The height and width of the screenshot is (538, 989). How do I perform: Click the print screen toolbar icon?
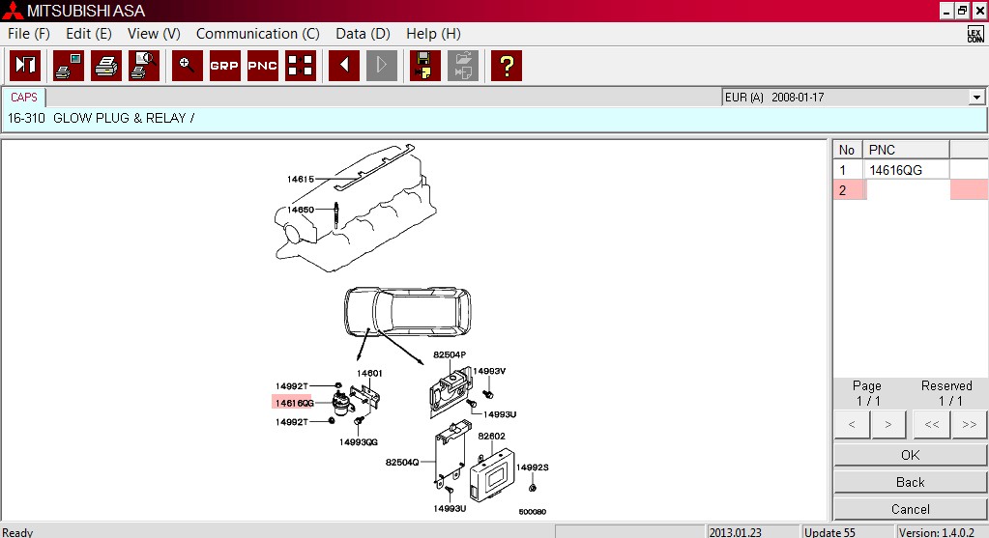pyautogui.click(x=69, y=66)
